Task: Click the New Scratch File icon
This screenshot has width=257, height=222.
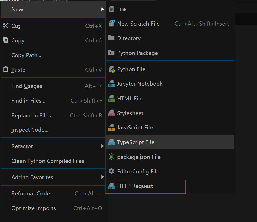Action: tap(112, 24)
